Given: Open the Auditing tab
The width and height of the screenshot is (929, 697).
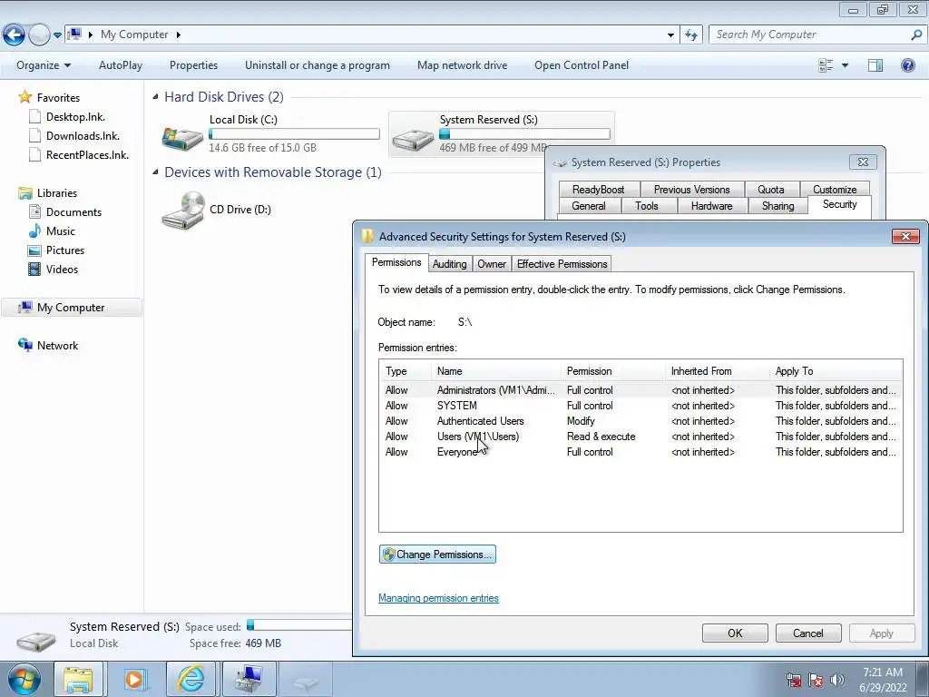Looking at the screenshot, I should point(449,264).
